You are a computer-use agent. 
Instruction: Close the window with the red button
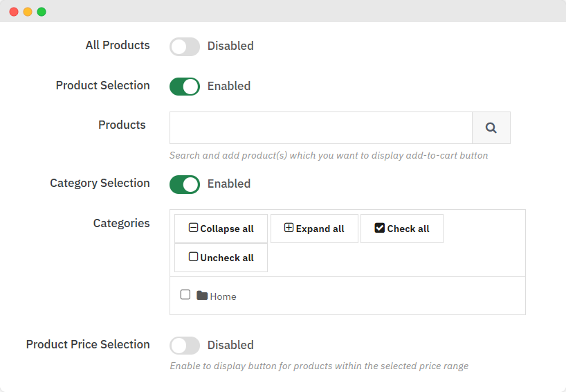(x=14, y=12)
